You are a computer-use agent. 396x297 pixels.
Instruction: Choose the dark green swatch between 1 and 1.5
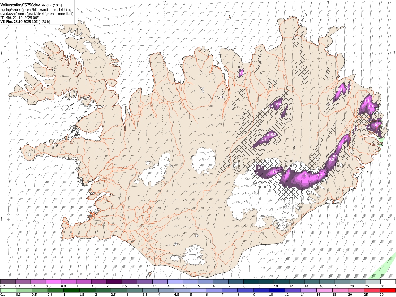(x=71, y=290)
